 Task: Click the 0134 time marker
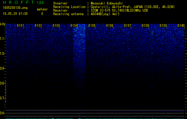point(74,26)
